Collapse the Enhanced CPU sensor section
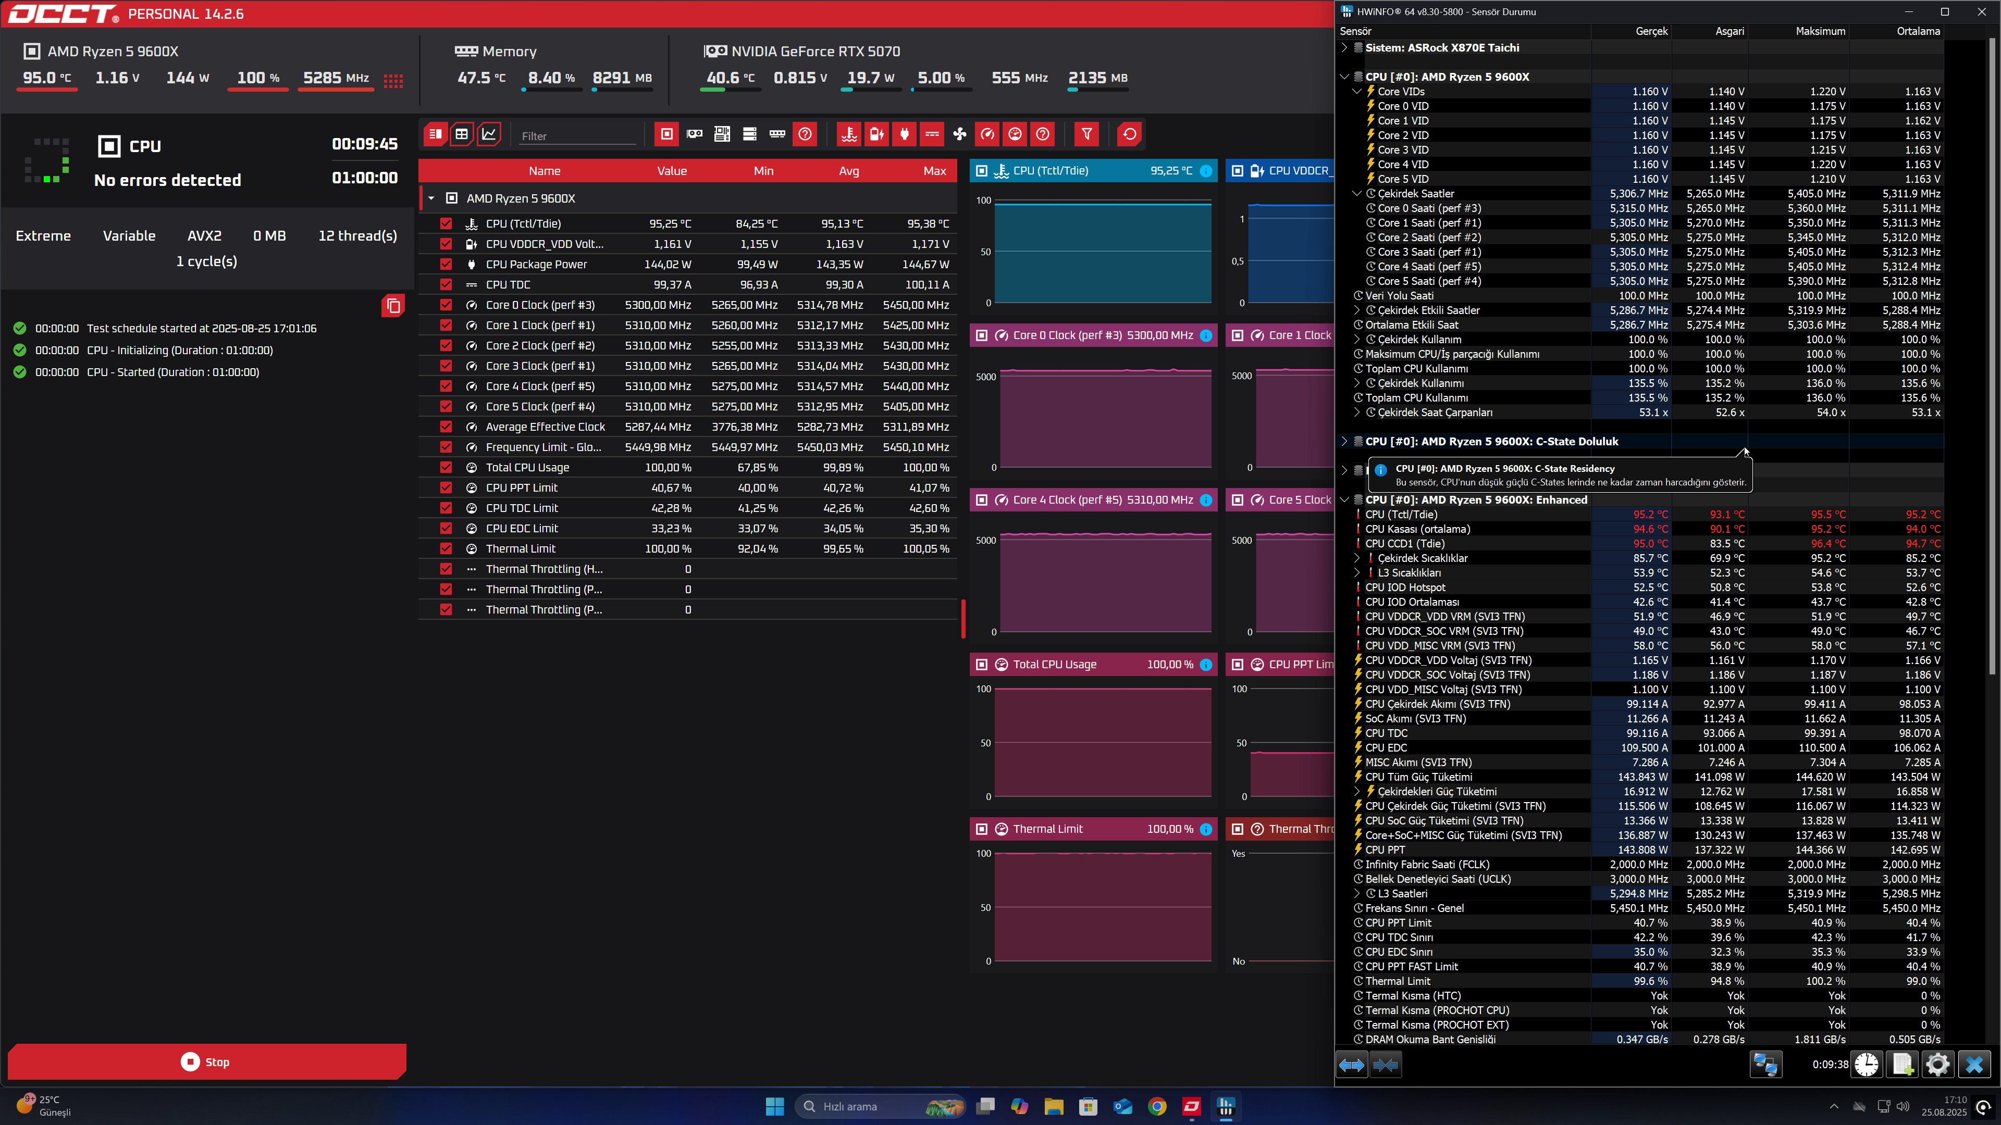 click(x=1344, y=499)
